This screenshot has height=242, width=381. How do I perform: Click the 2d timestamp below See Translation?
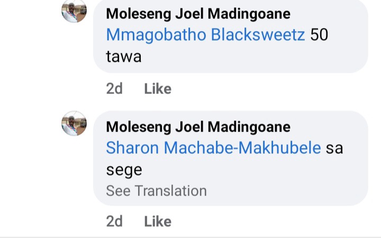(x=114, y=221)
